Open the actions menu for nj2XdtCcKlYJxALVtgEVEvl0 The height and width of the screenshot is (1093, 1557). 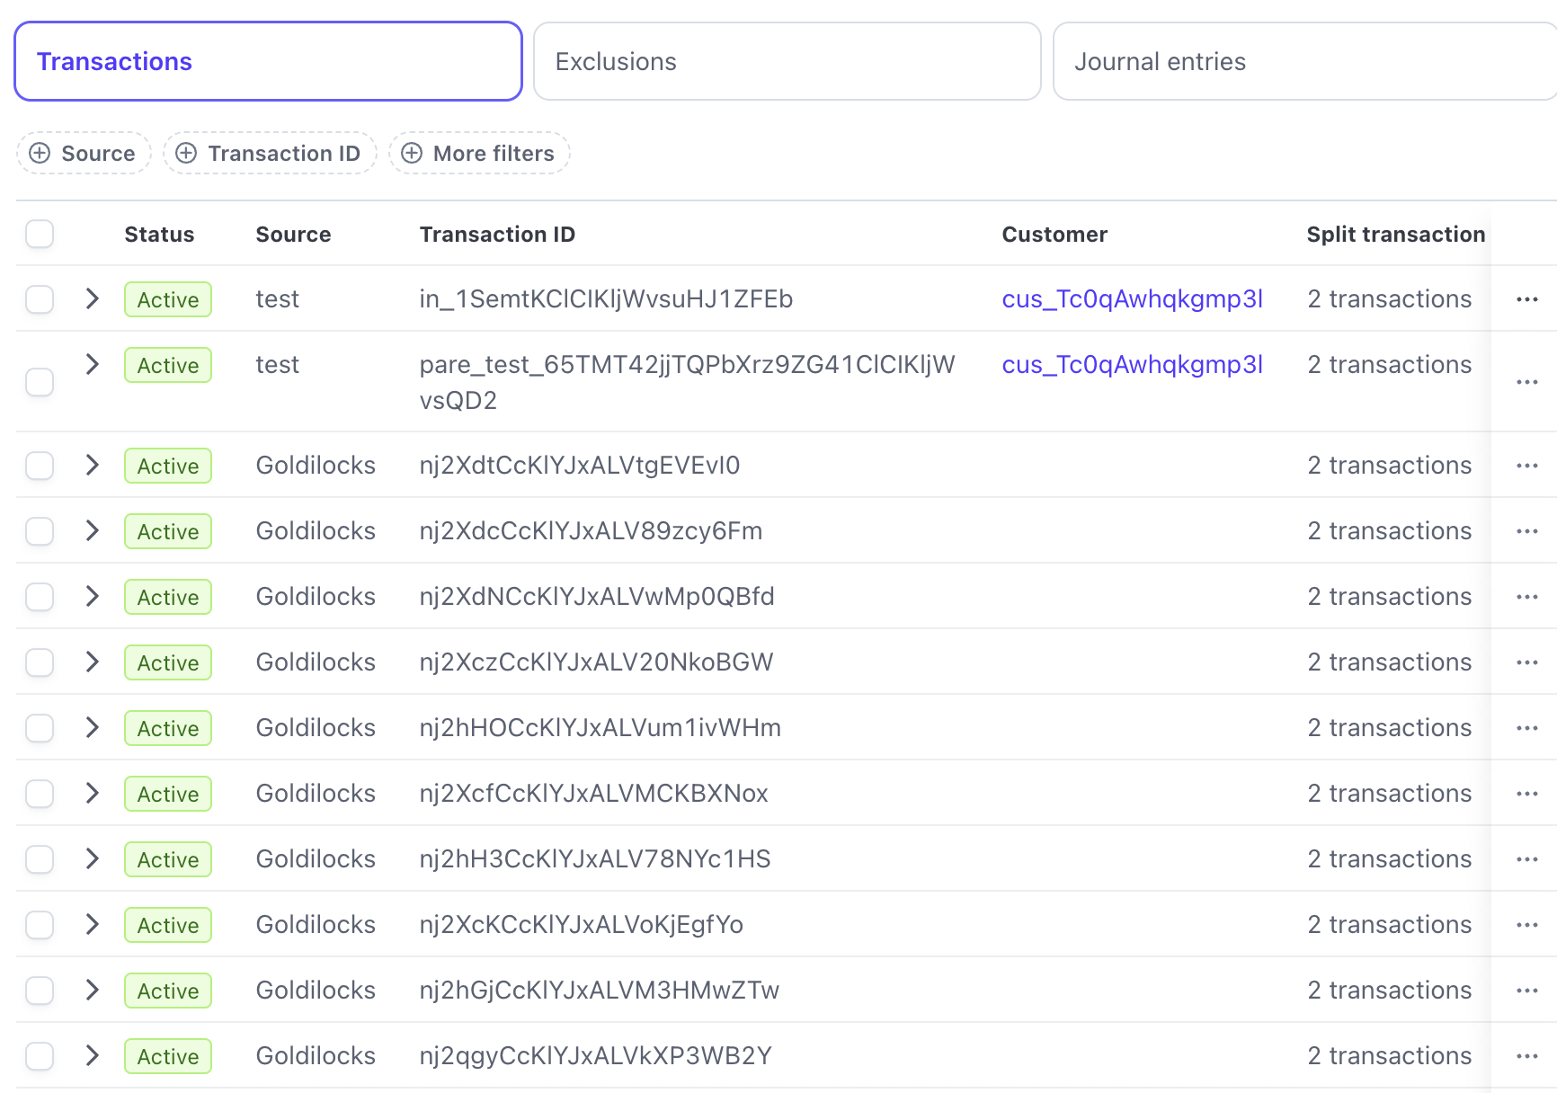(1527, 465)
